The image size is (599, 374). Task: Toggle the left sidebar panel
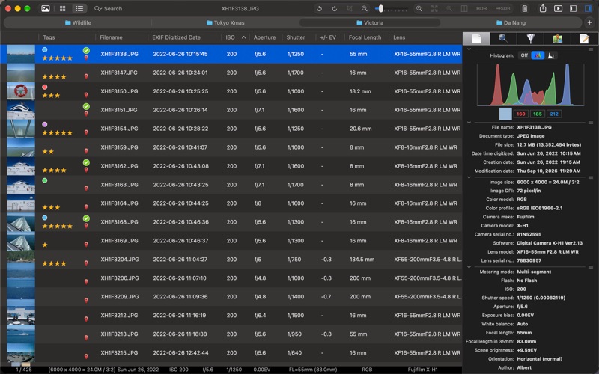pos(573,8)
